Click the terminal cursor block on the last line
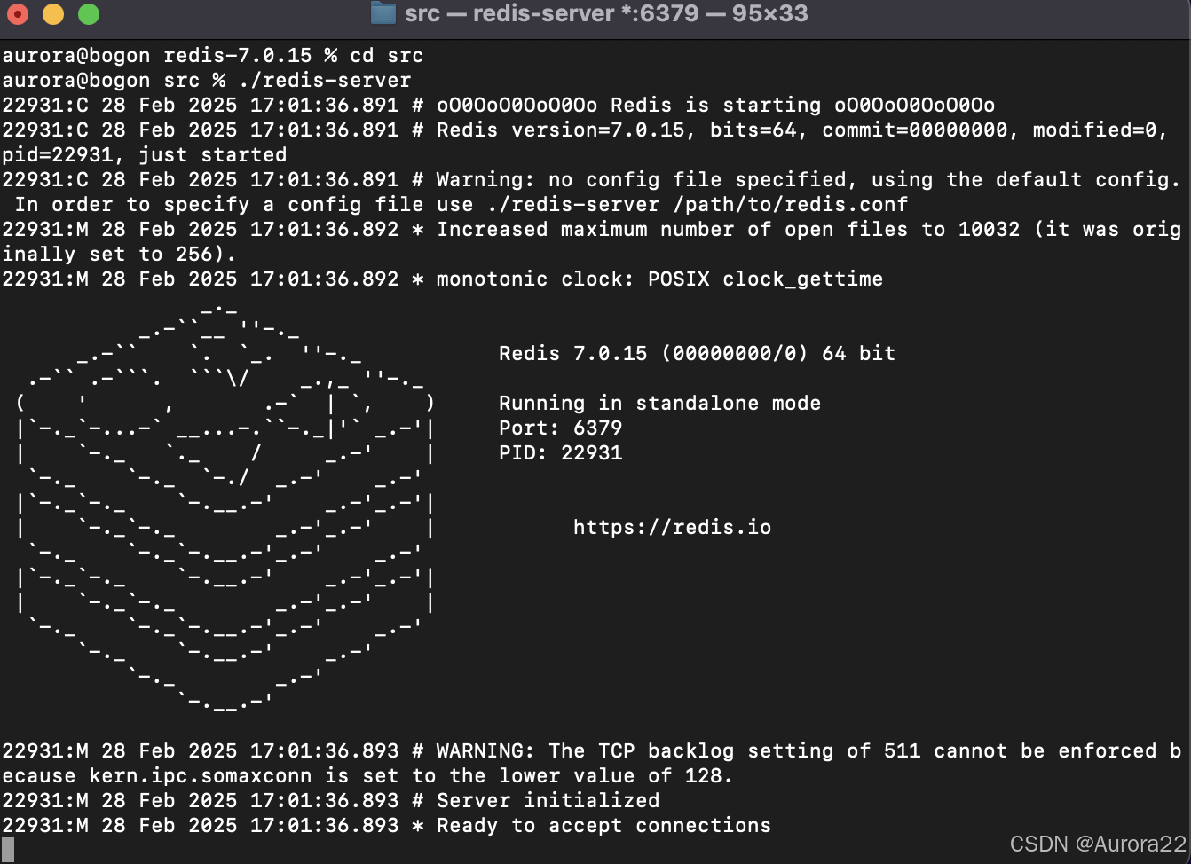1191x864 pixels. (x=8, y=850)
